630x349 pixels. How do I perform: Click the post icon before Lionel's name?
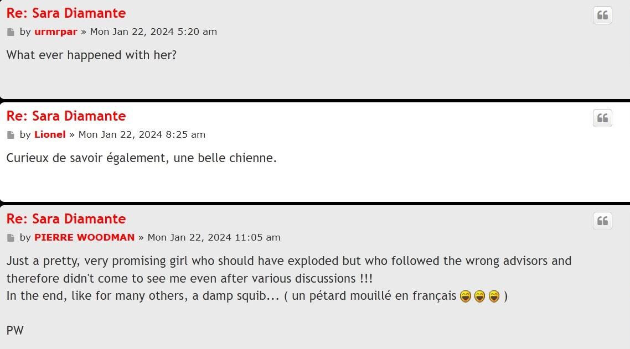pos(11,135)
